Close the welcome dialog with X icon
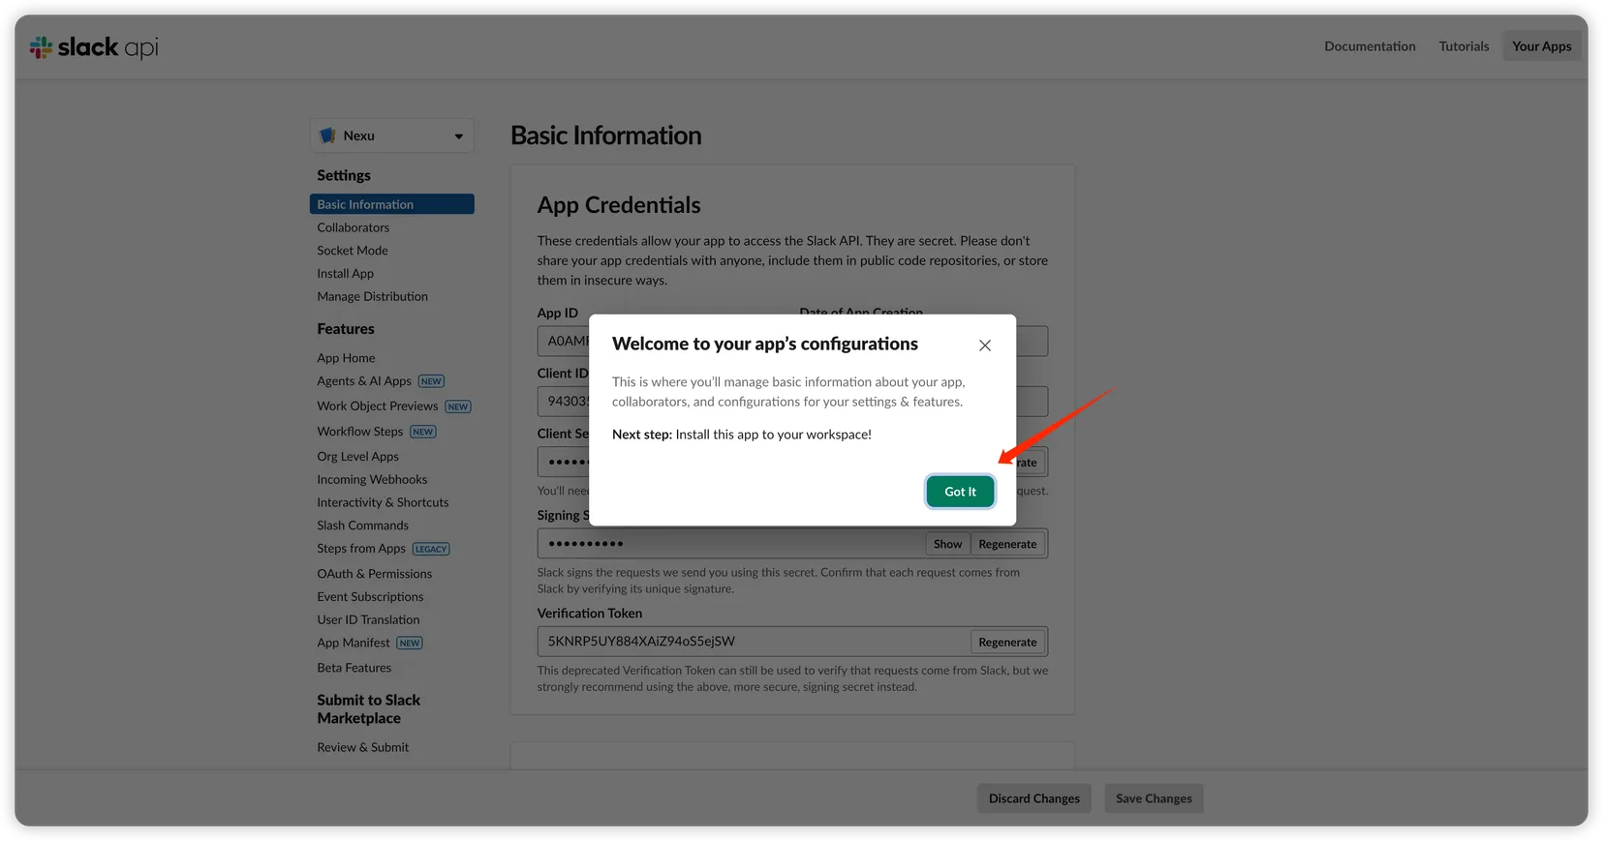Viewport: 1603px width, 841px height. point(984,345)
